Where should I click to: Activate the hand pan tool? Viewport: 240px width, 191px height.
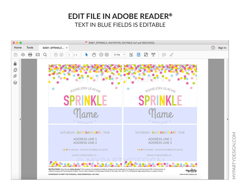click(94, 55)
